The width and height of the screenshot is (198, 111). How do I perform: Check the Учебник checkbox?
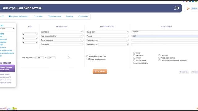click(160, 55)
